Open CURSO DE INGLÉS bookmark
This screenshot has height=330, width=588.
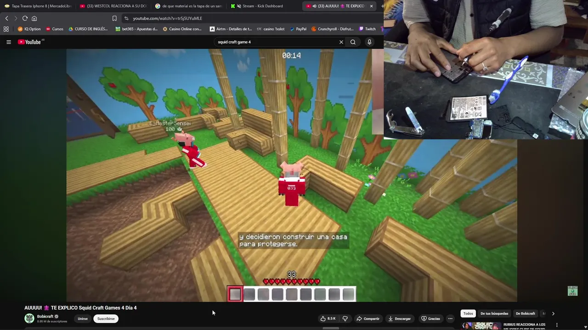[88, 29]
